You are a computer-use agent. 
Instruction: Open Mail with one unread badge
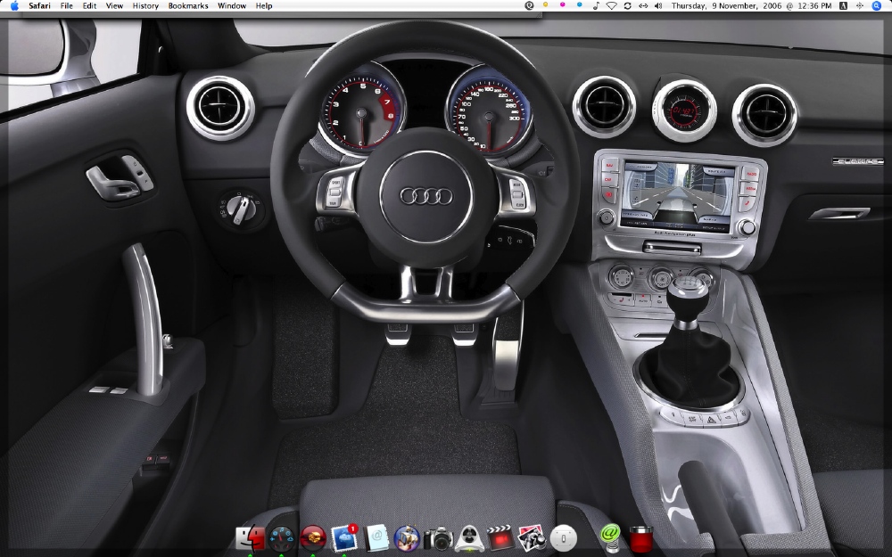click(344, 537)
